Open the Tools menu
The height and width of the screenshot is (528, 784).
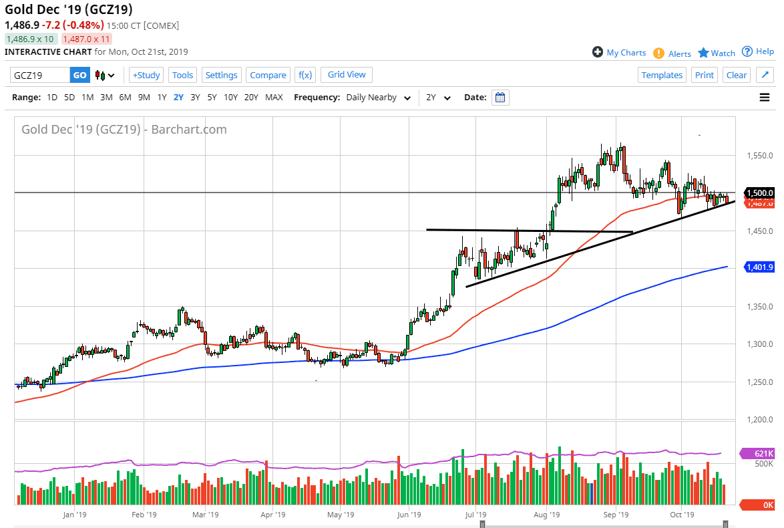click(x=182, y=75)
